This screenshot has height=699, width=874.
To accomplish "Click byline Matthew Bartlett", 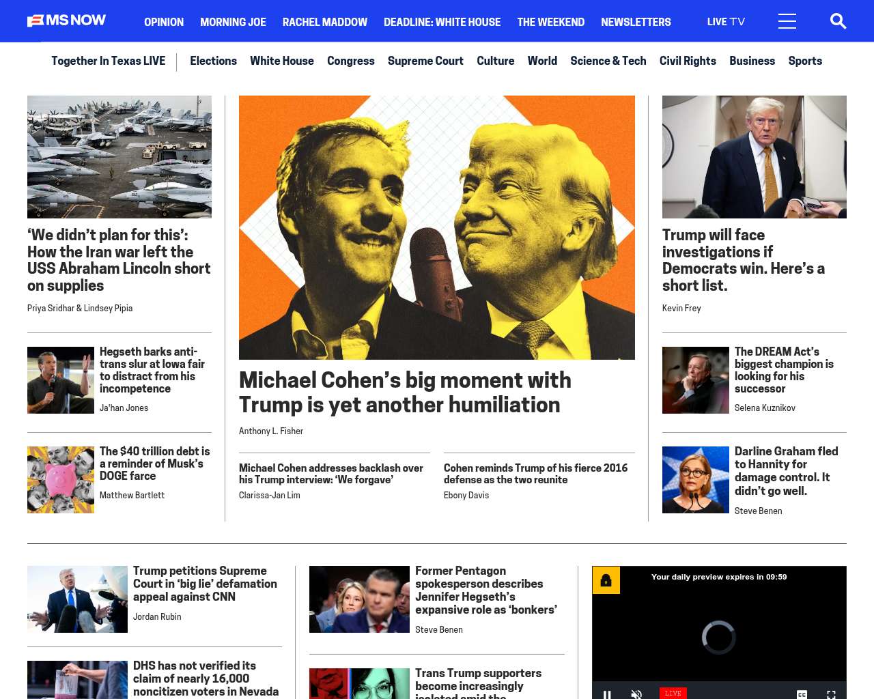I will (x=132, y=496).
